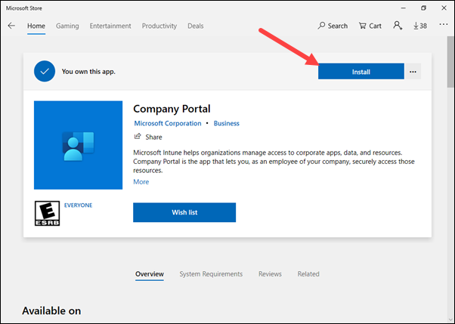
Task: Open the Gaming tab
Action: tap(67, 26)
